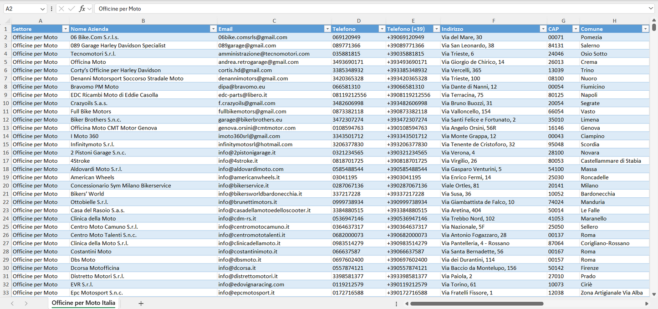Click the horizontal scrollbar thumb
The width and height of the screenshot is (658, 309).
(x=477, y=304)
